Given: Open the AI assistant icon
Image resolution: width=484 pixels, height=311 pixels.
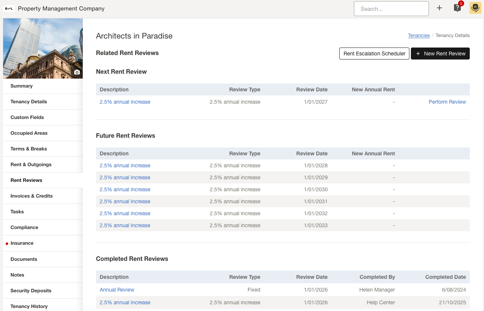Looking at the screenshot, I should pos(475,8).
